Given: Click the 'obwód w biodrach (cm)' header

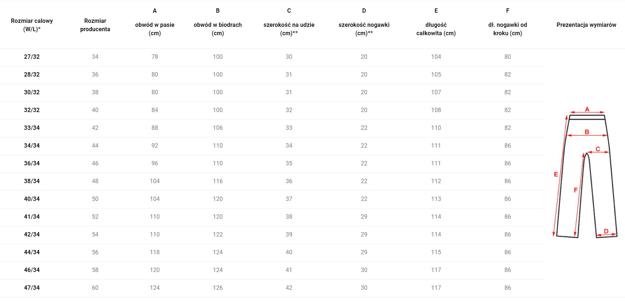Looking at the screenshot, I should (x=218, y=29).
